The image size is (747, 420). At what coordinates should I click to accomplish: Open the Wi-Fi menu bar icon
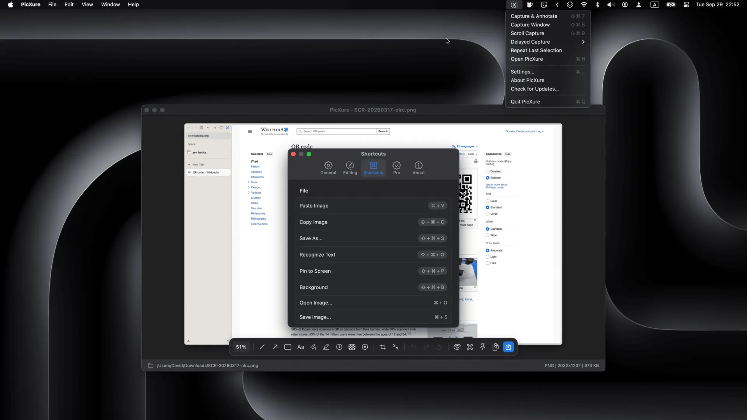tap(584, 5)
